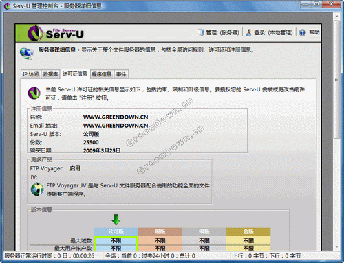Click the Serv-U icon in the title bar
344x263 pixels.
[x=8, y=5]
